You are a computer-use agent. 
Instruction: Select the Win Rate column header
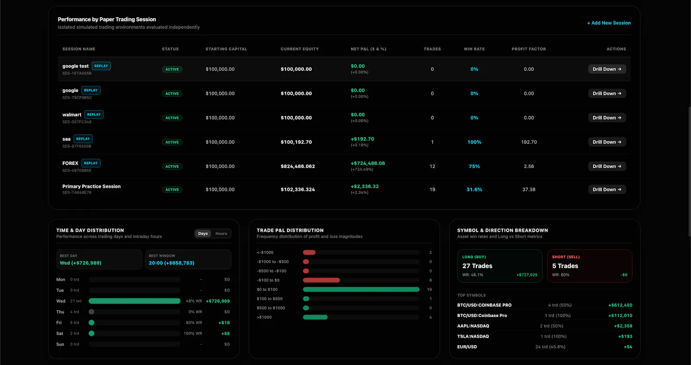click(474, 49)
